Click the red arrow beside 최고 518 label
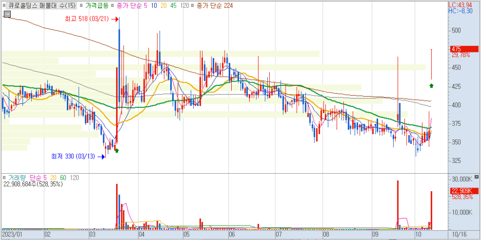The width and height of the screenshot is (481, 240). point(115,19)
